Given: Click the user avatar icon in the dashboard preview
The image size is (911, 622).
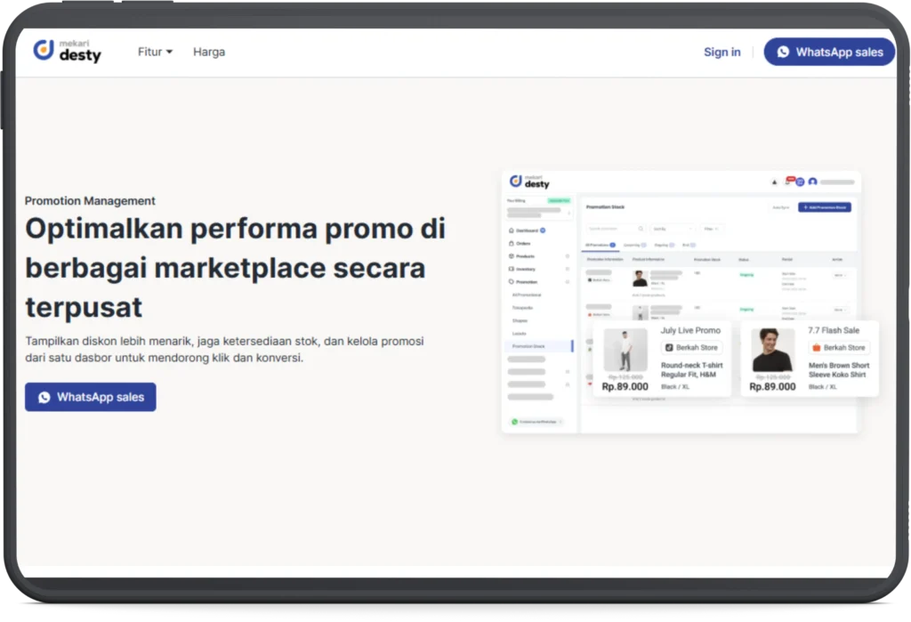Looking at the screenshot, I should (x=812, y=182).
